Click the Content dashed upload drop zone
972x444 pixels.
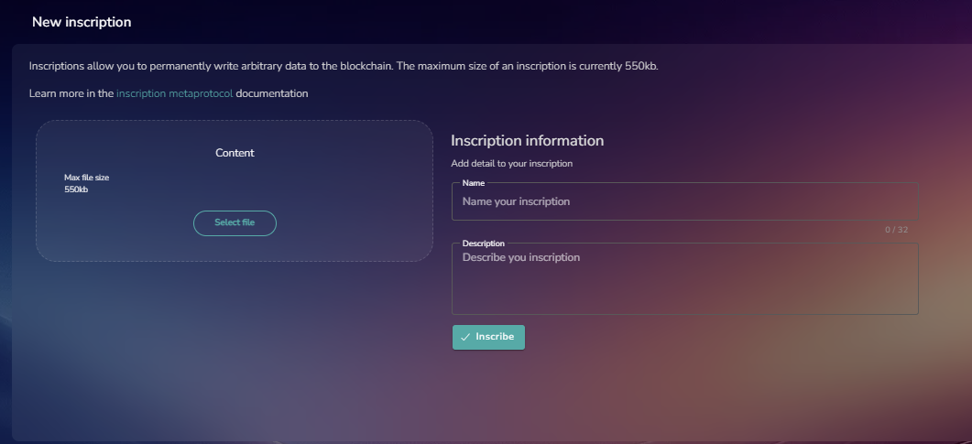click(x=235, y=190)
